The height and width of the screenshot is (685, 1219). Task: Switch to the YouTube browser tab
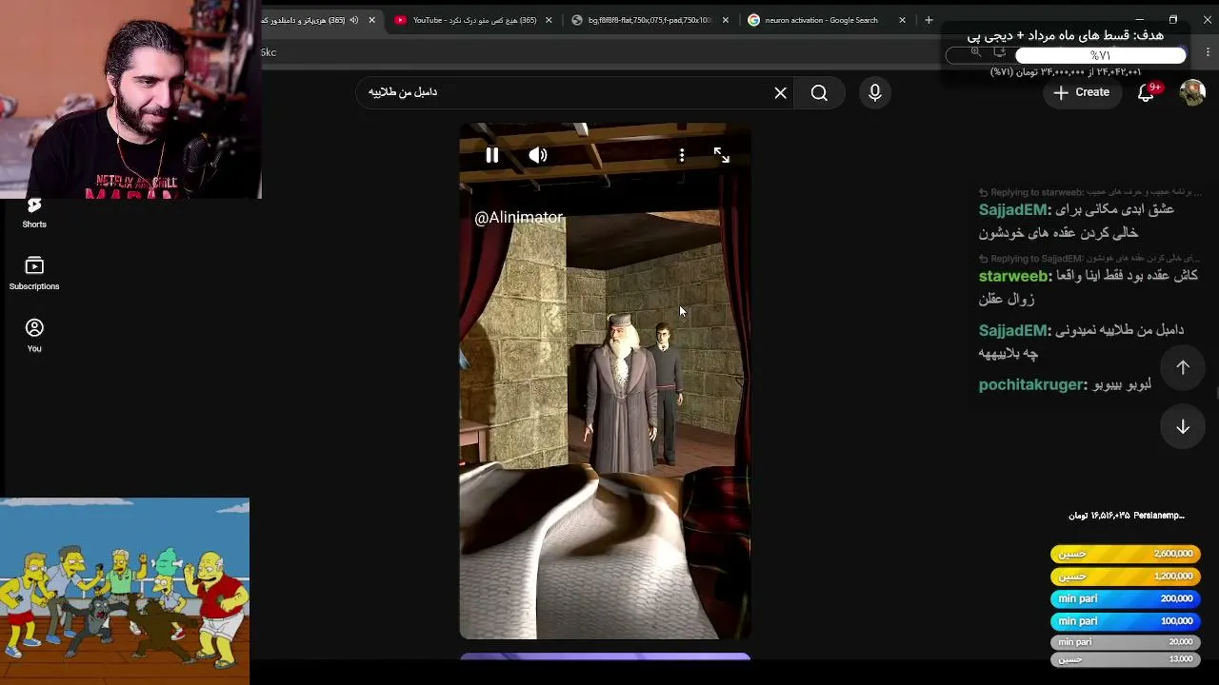click(473, 20)
